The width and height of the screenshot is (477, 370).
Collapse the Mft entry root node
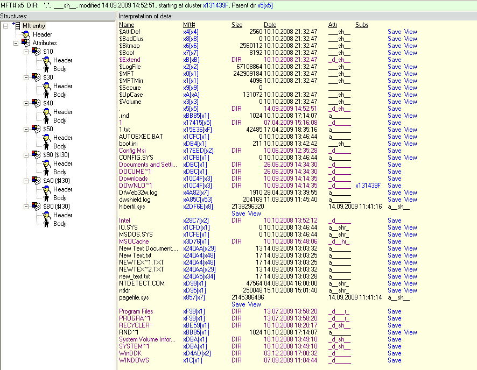pos(6,25)
